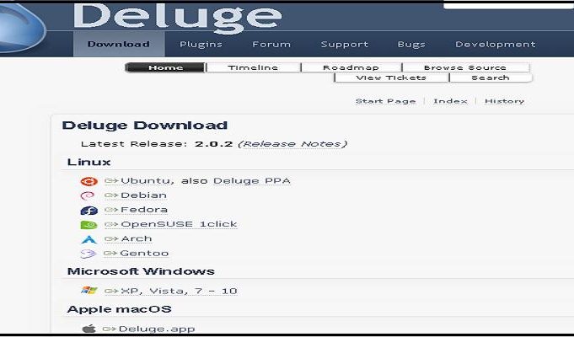574x337 pixels.
Task: Open the Support tab
Action: click(345, 45)
